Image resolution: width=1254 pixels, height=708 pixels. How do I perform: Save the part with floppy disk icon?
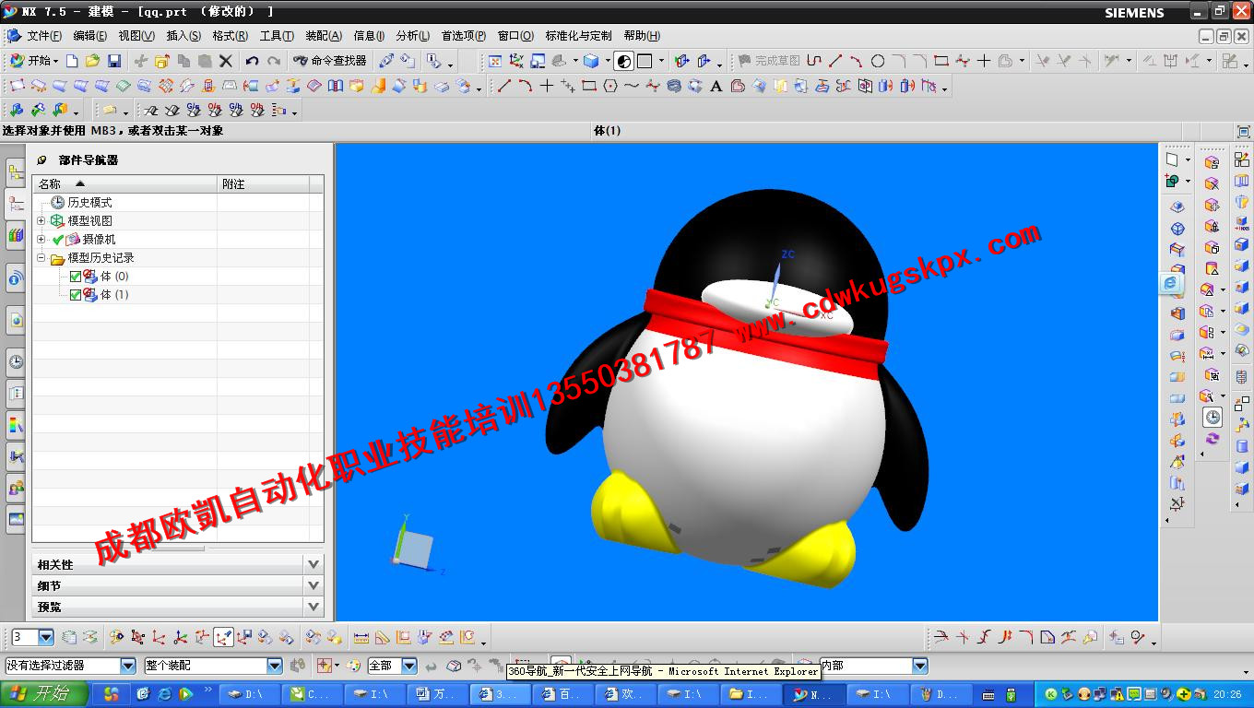114,61
